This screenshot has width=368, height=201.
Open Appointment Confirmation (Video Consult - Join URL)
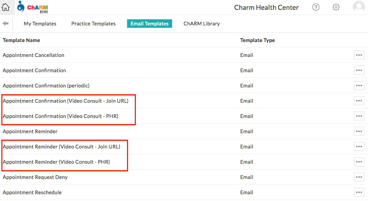coord(66,101)
